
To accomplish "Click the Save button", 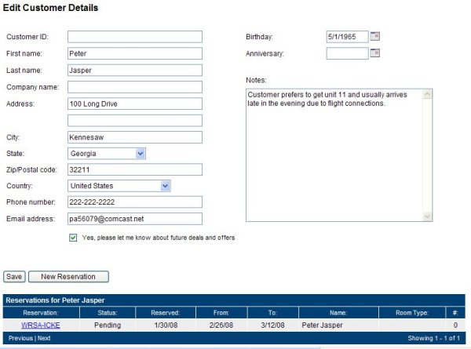I will [14, 277].
